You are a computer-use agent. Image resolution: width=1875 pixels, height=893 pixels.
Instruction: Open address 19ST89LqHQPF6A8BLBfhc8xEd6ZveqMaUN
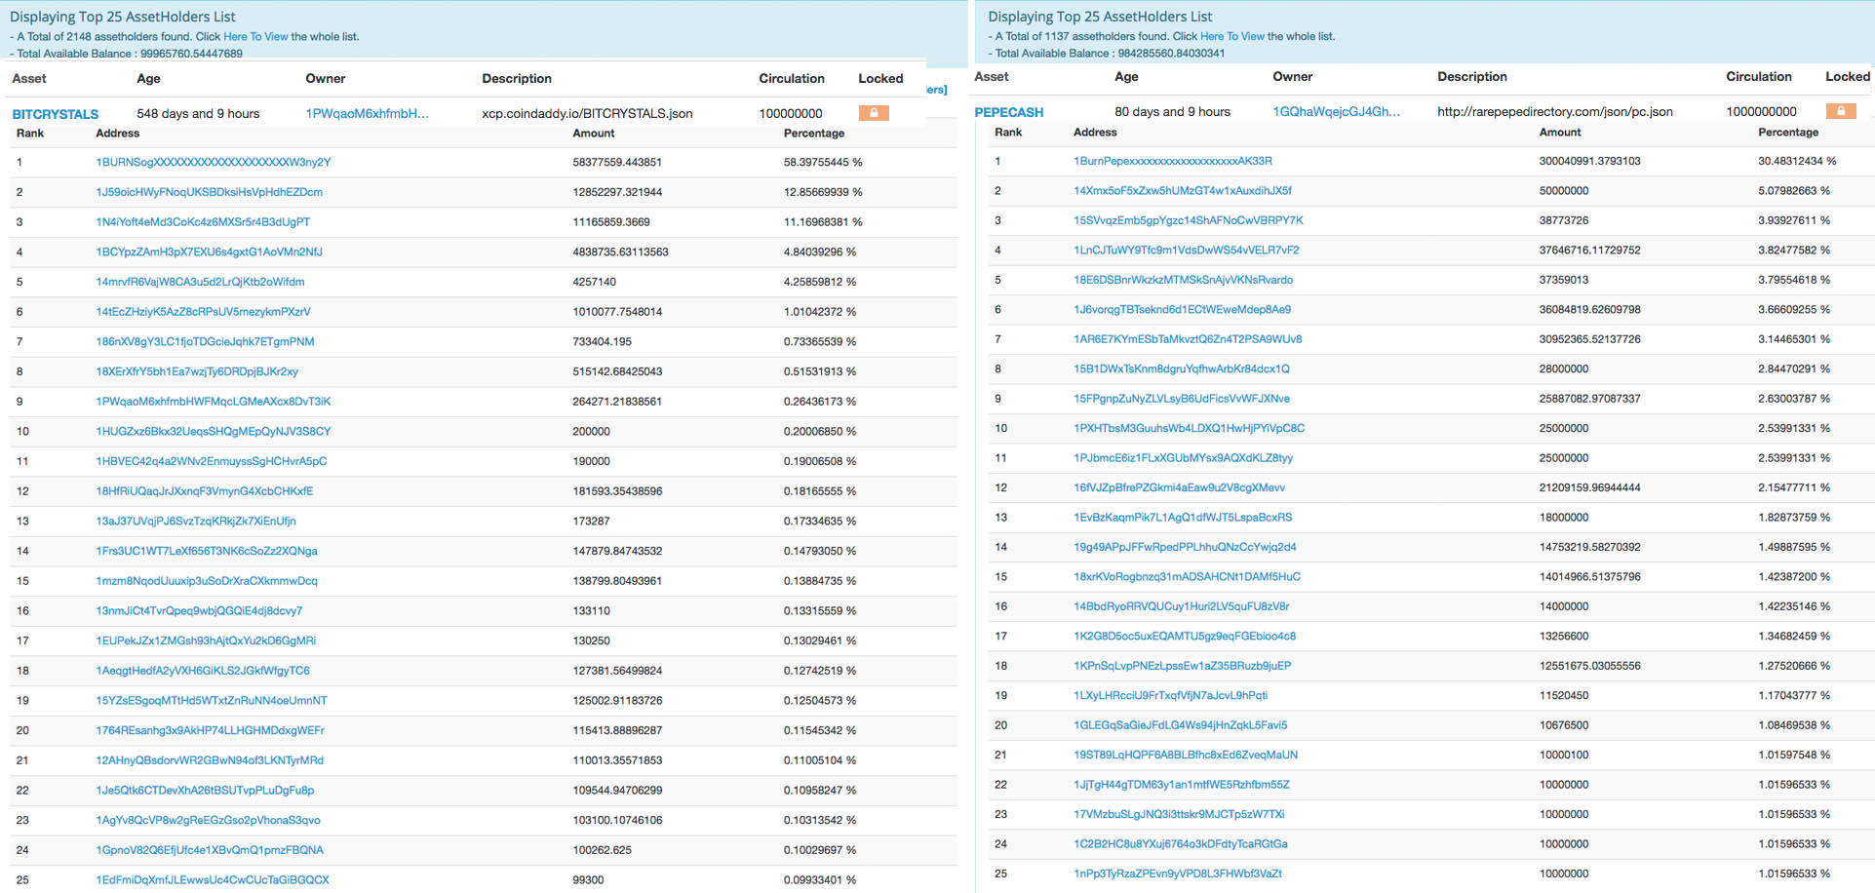point(1186,756)
